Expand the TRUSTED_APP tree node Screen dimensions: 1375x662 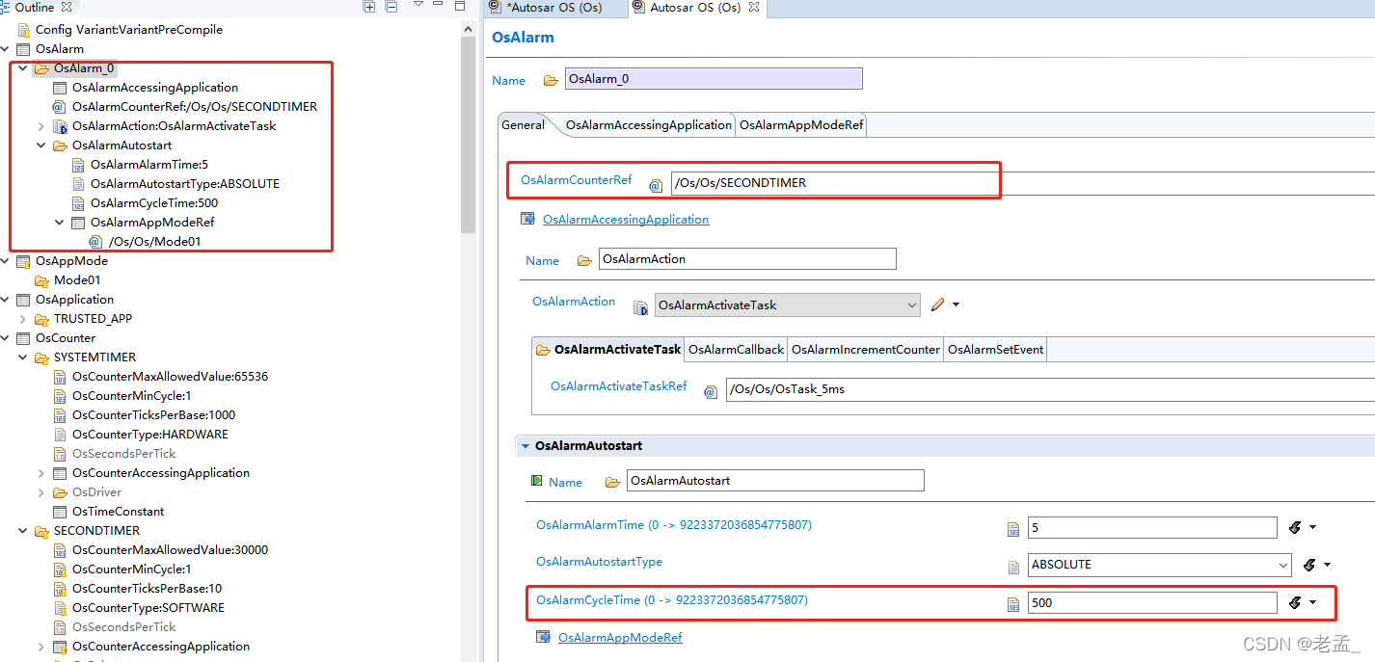point(22,319)
